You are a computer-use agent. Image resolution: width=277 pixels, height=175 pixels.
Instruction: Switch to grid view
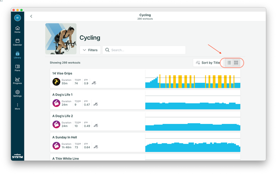(x=236, y=63)
